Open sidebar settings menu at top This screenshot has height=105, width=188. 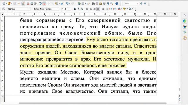[185, 15]
